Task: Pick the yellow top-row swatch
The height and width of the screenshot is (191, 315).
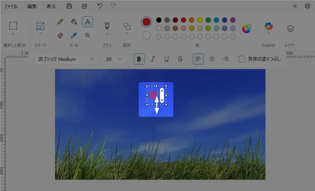Action: pyautogui.click(x=200, y=20)
